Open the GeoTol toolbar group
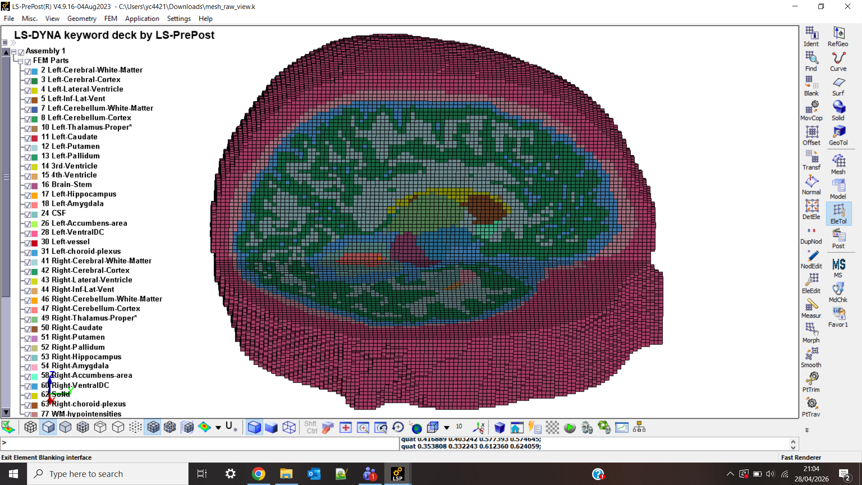This screenshot has height=485, width=862. [x=838, y=135]
